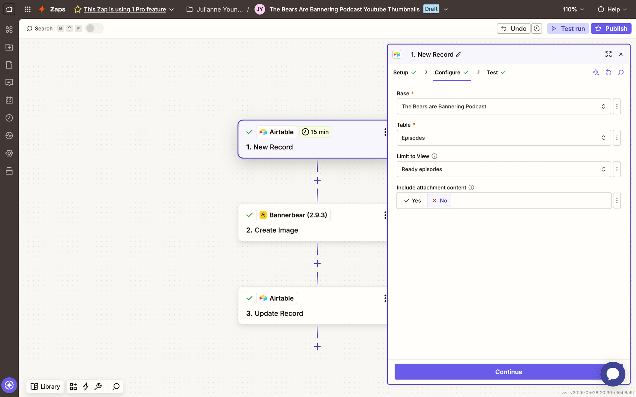The image size is (636, 397).
Task: Select the Bannerbear Create Image step
Action: coord(313,222)
